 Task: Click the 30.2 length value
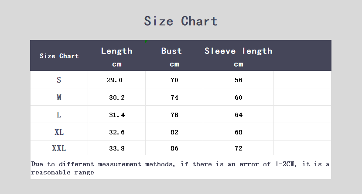click(117, 97)
